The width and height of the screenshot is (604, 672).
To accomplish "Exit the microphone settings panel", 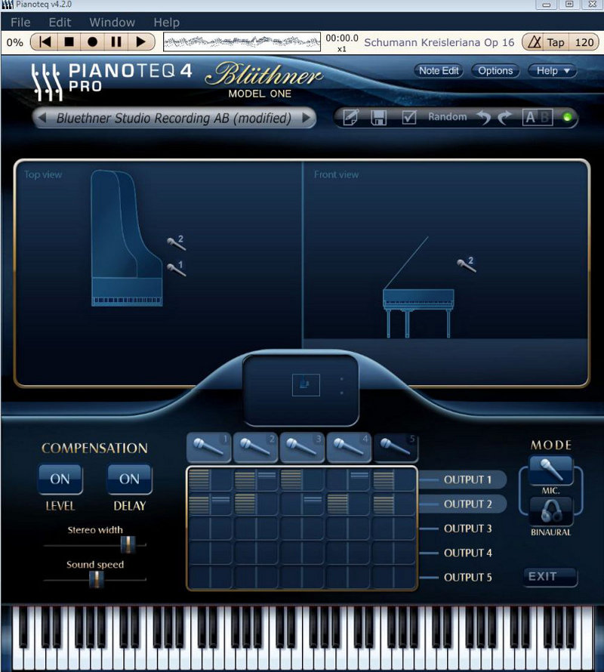I will pos(550,577).
